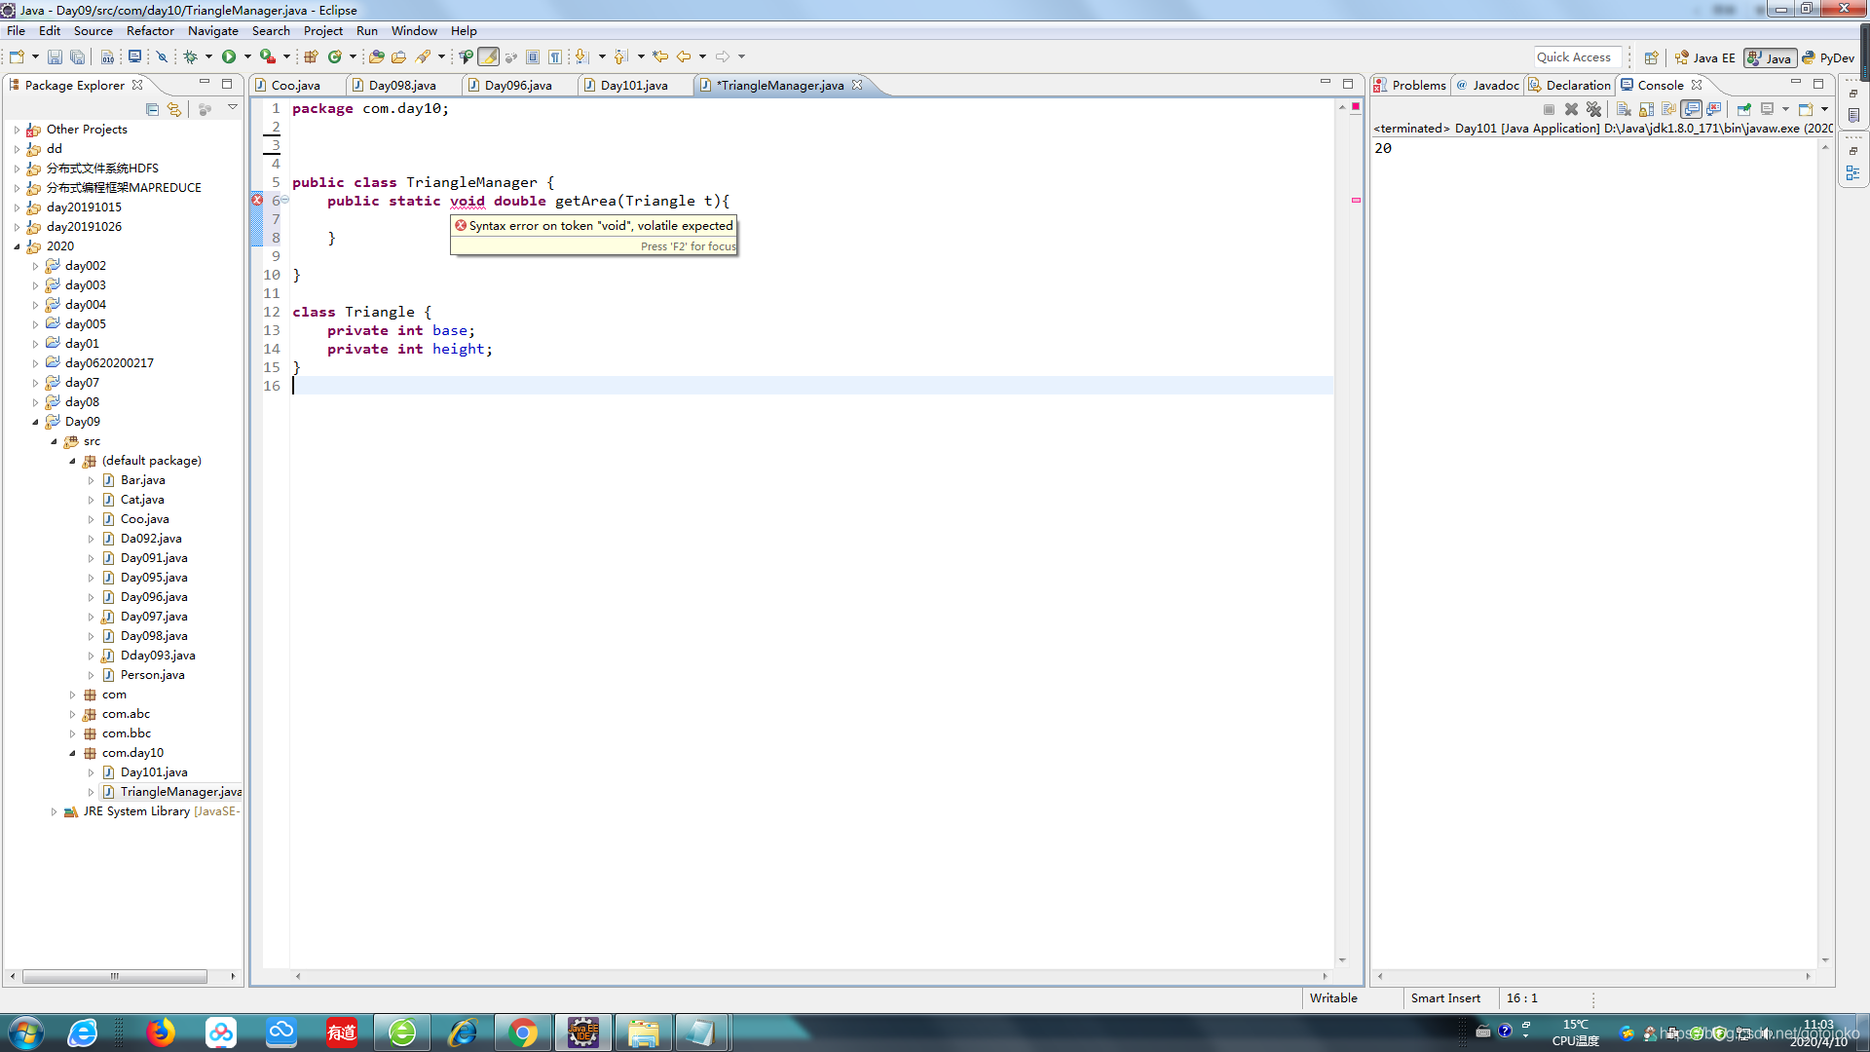Click the Debug bug icon
Screen dimensions: 1870x1052
tap(190, 57)
